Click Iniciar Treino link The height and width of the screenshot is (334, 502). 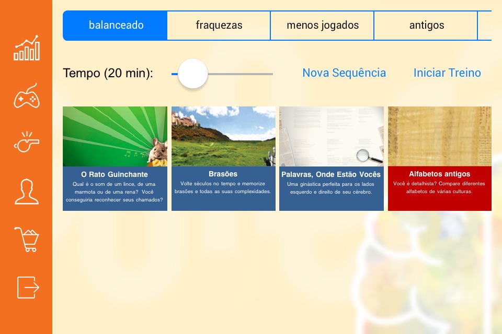(447, 73)
